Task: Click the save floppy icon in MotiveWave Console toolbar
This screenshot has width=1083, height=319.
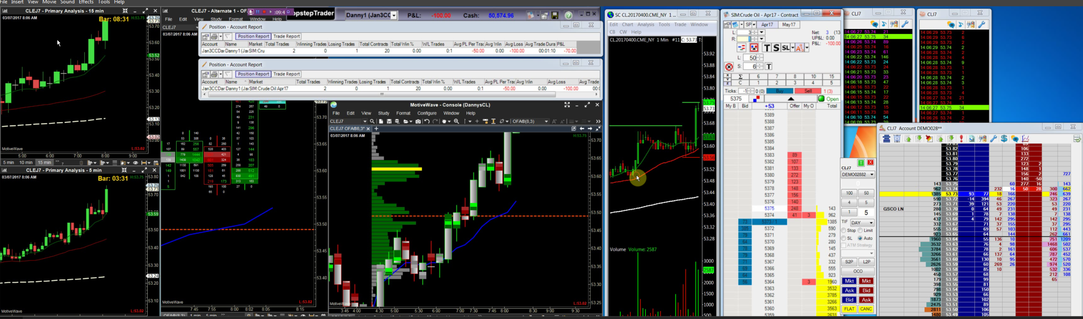Action: 389,121
